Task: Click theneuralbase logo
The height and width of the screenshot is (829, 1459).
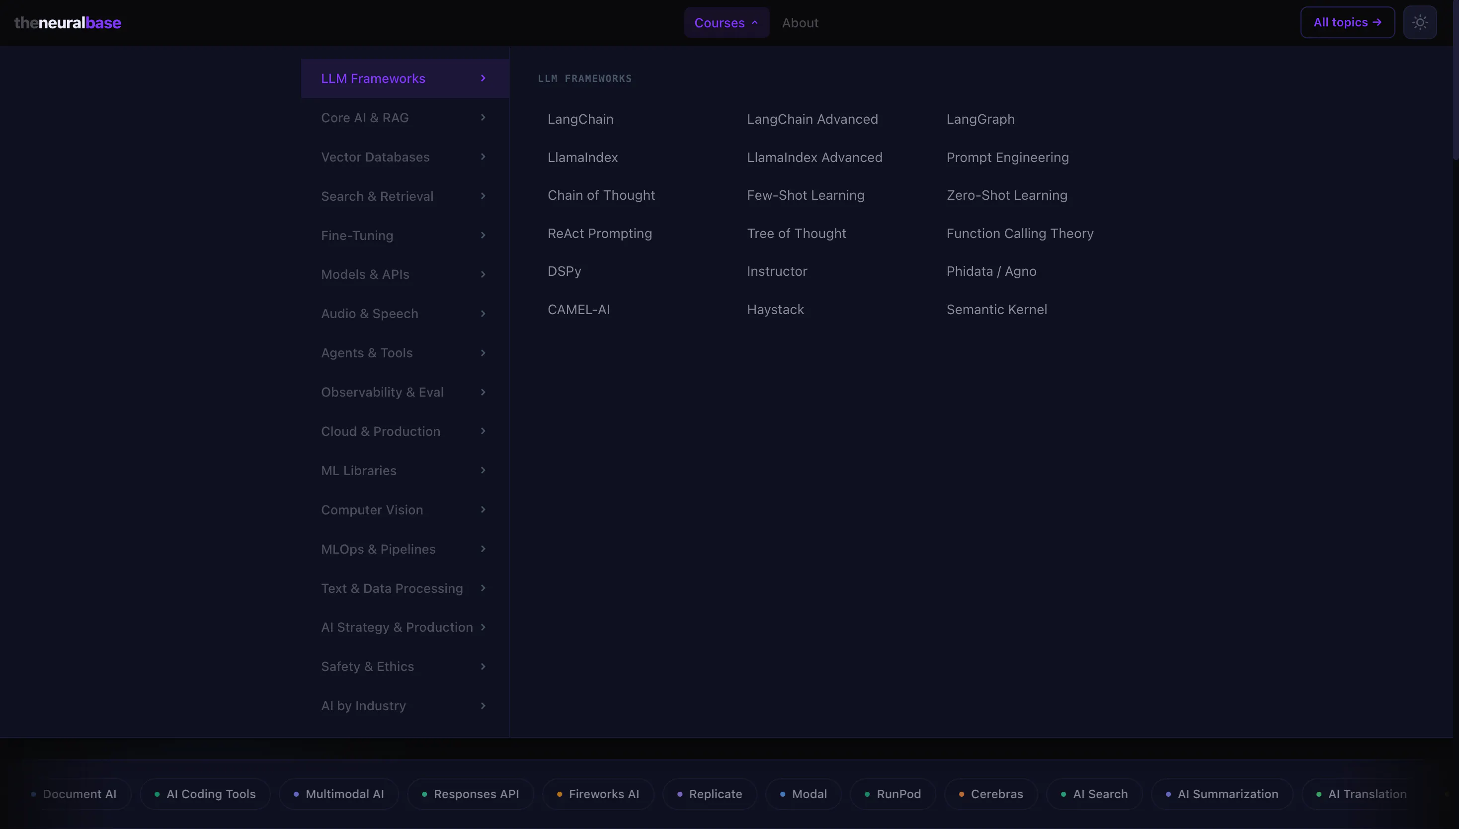Action: point(68,23)
